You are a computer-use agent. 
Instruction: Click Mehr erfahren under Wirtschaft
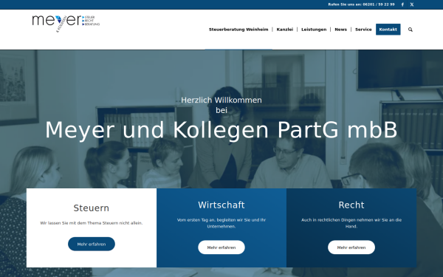tap(221, 247)
